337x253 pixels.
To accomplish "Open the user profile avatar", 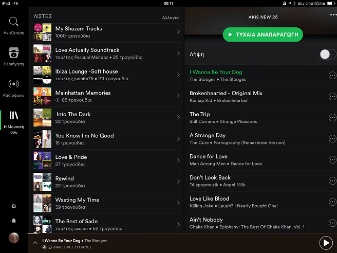I will tap(14, 238).
